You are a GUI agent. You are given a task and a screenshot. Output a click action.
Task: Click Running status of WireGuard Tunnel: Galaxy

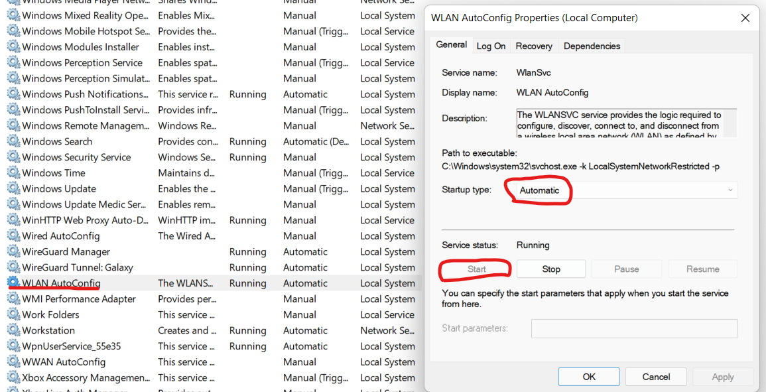pos(247,267)
